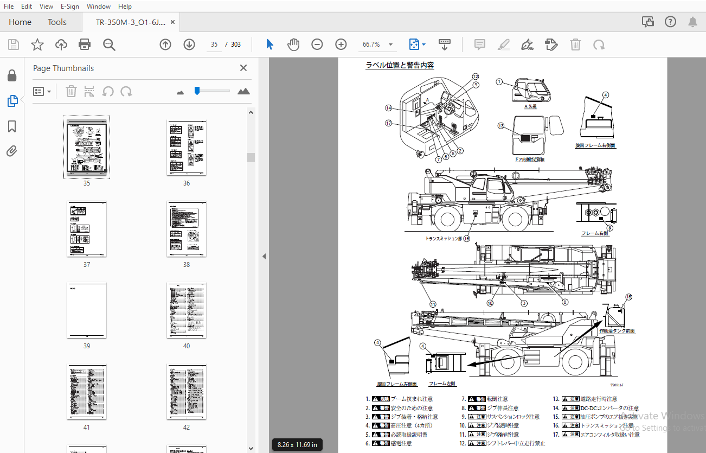Screen dimensions: 706x453
Task: Select the highlight text tool
Action: (503, 44)
